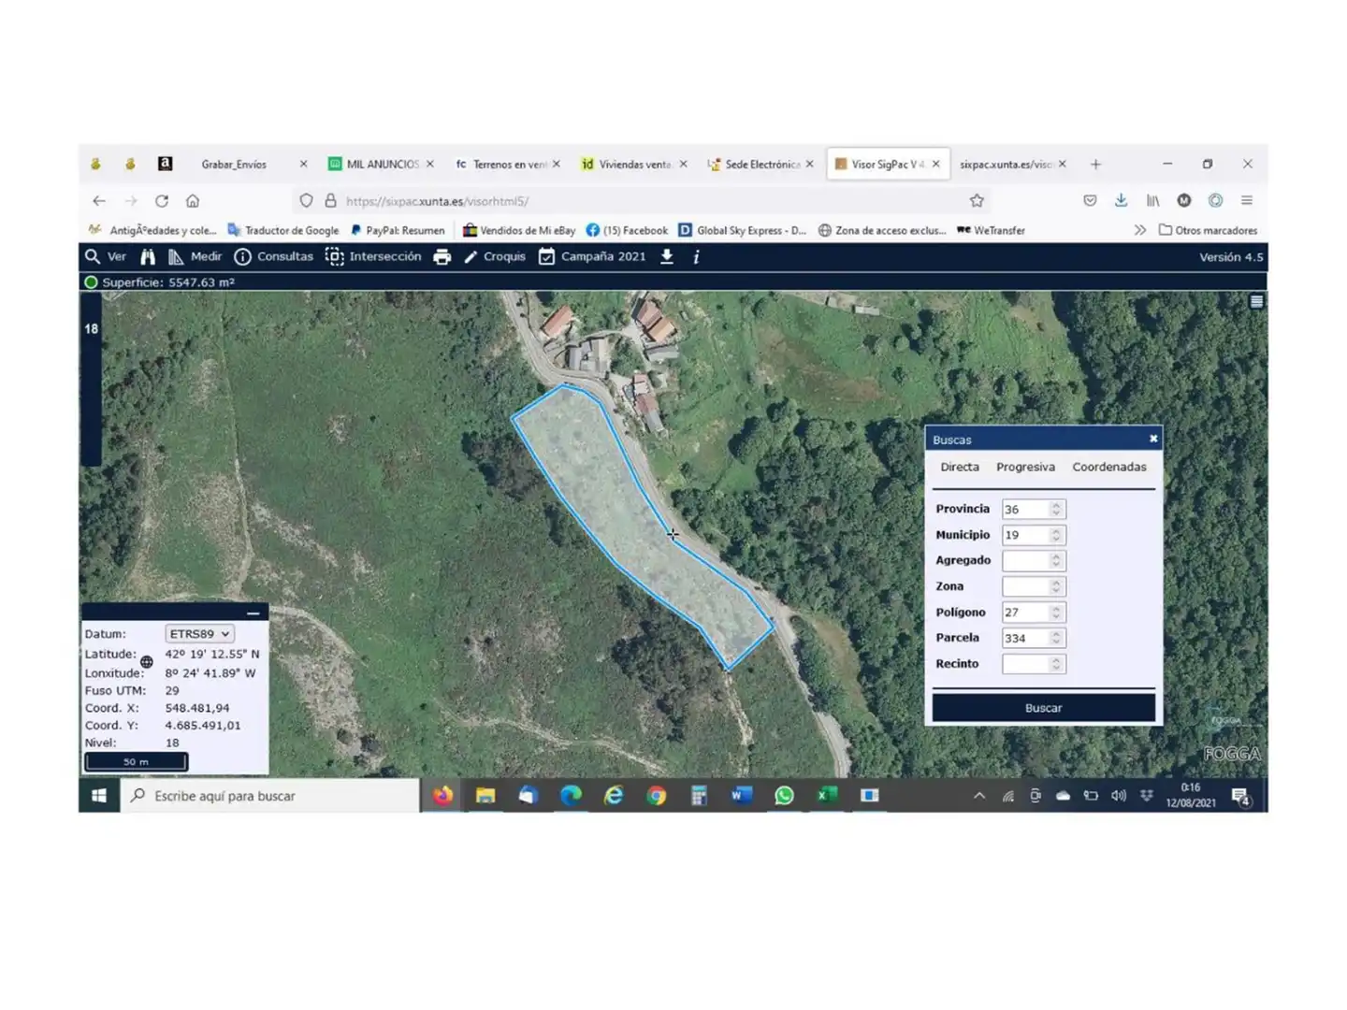This screenshot has width=1347, height=1010.
Task: Switch to the Progresiva tab
Action: [x=1025, y=467]
